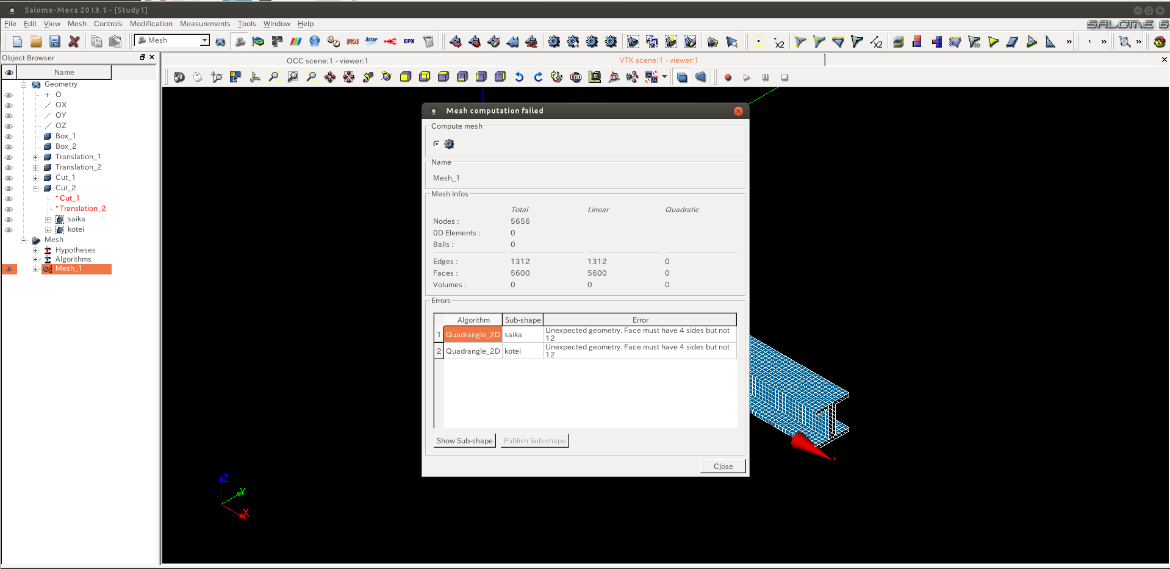This screenshot has width=1170, height=569.
Task: Click the Copy icon in toolbar
Action: tap(96, 41)
